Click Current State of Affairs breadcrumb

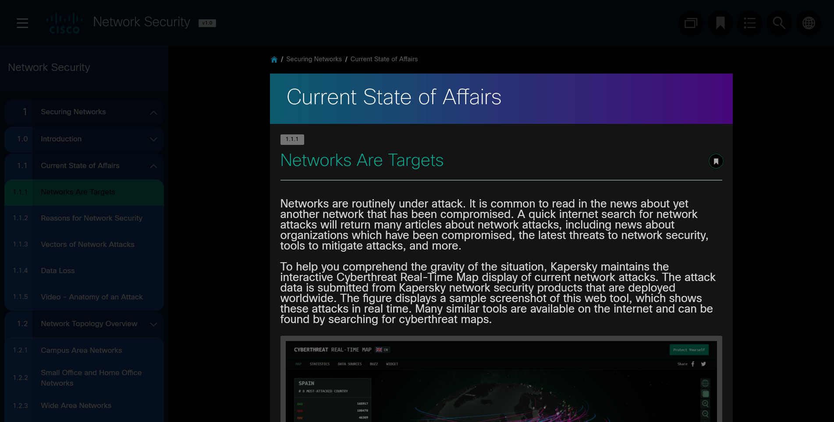click(x=384, y=59)
